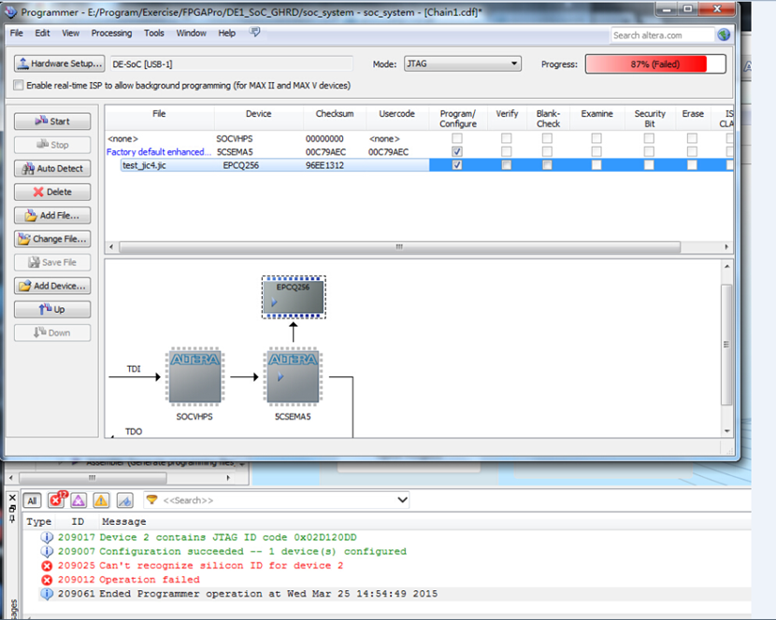Click the 5CSEMA5 device chip in diagram
This screenshot has width=776, height=620.
click(293, 376)
